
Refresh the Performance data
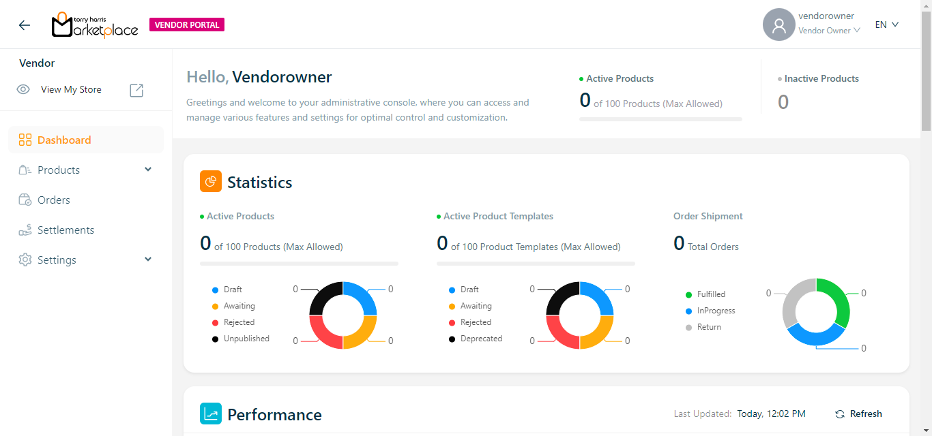pos(858,414)
